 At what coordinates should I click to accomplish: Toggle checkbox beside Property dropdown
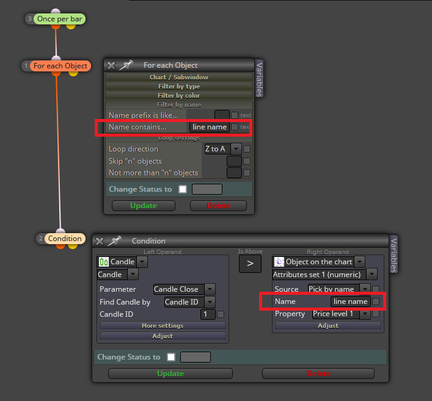pyautogui.click(x=376, y=314)
